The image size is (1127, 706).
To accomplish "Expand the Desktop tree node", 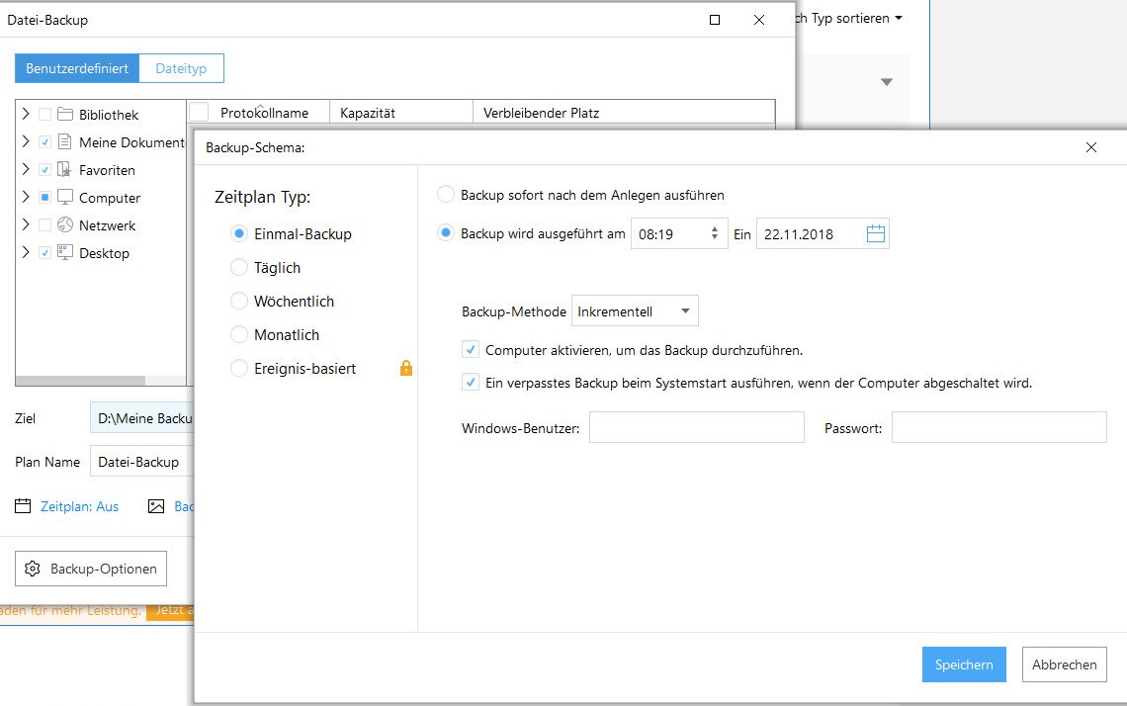I will (x=26, y=253).
